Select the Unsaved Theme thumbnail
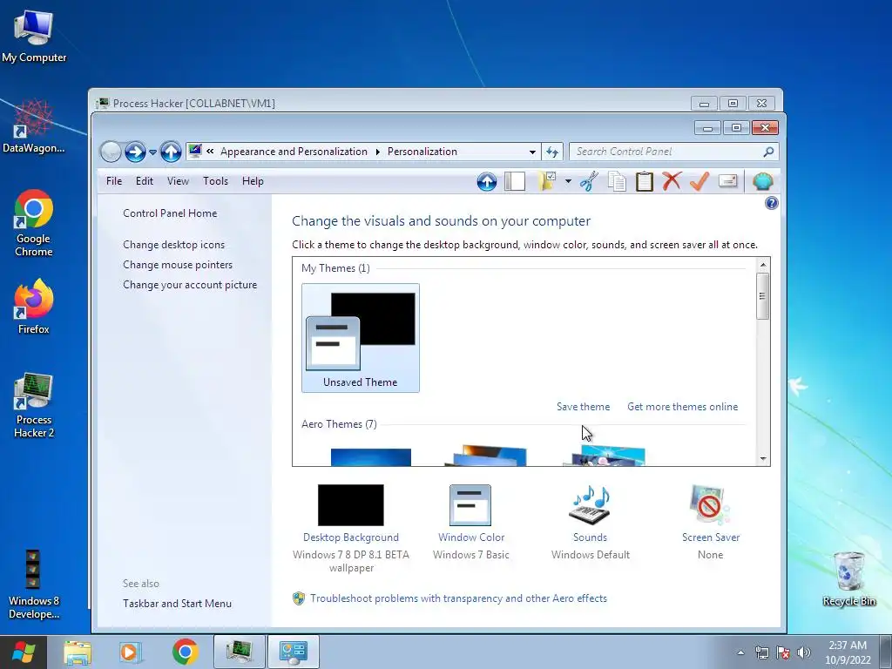 click(x=361, y=338)
